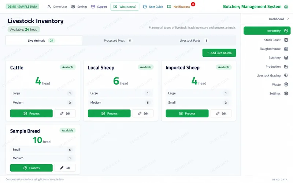Open Waste label in the sidebar

(x=276, y=85)
